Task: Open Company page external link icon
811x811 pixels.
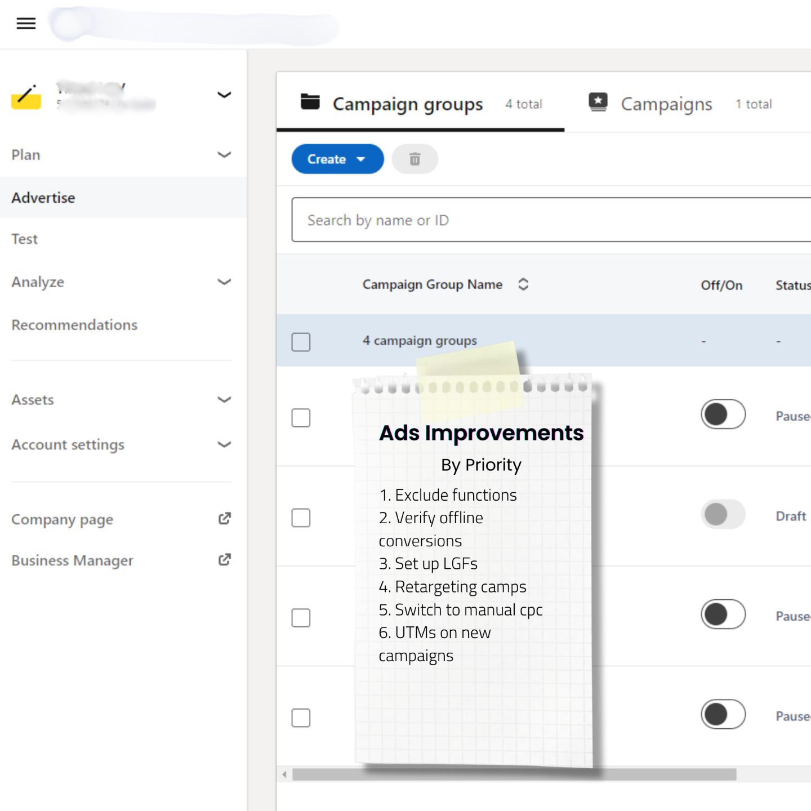Action: click(x=224, y=519)
